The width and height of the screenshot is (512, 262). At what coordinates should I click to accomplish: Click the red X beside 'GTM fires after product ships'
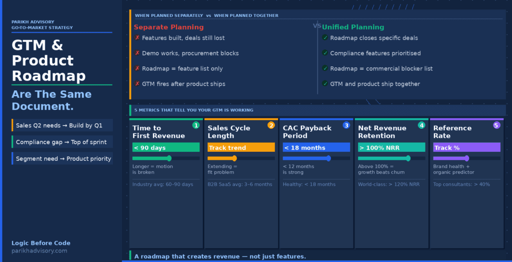tap(137, 84)
